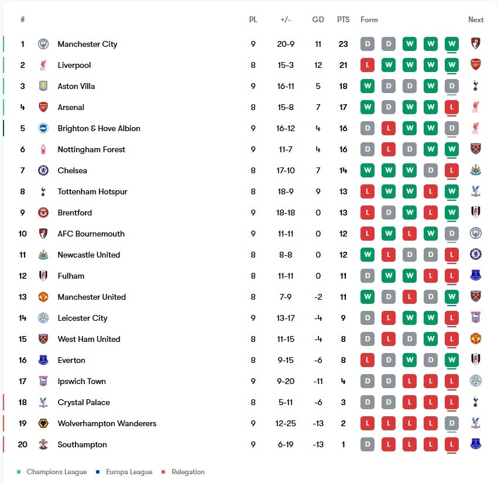Sort standings by GD column header
This screenshot has width=498, height=483.
coord(318,20)
